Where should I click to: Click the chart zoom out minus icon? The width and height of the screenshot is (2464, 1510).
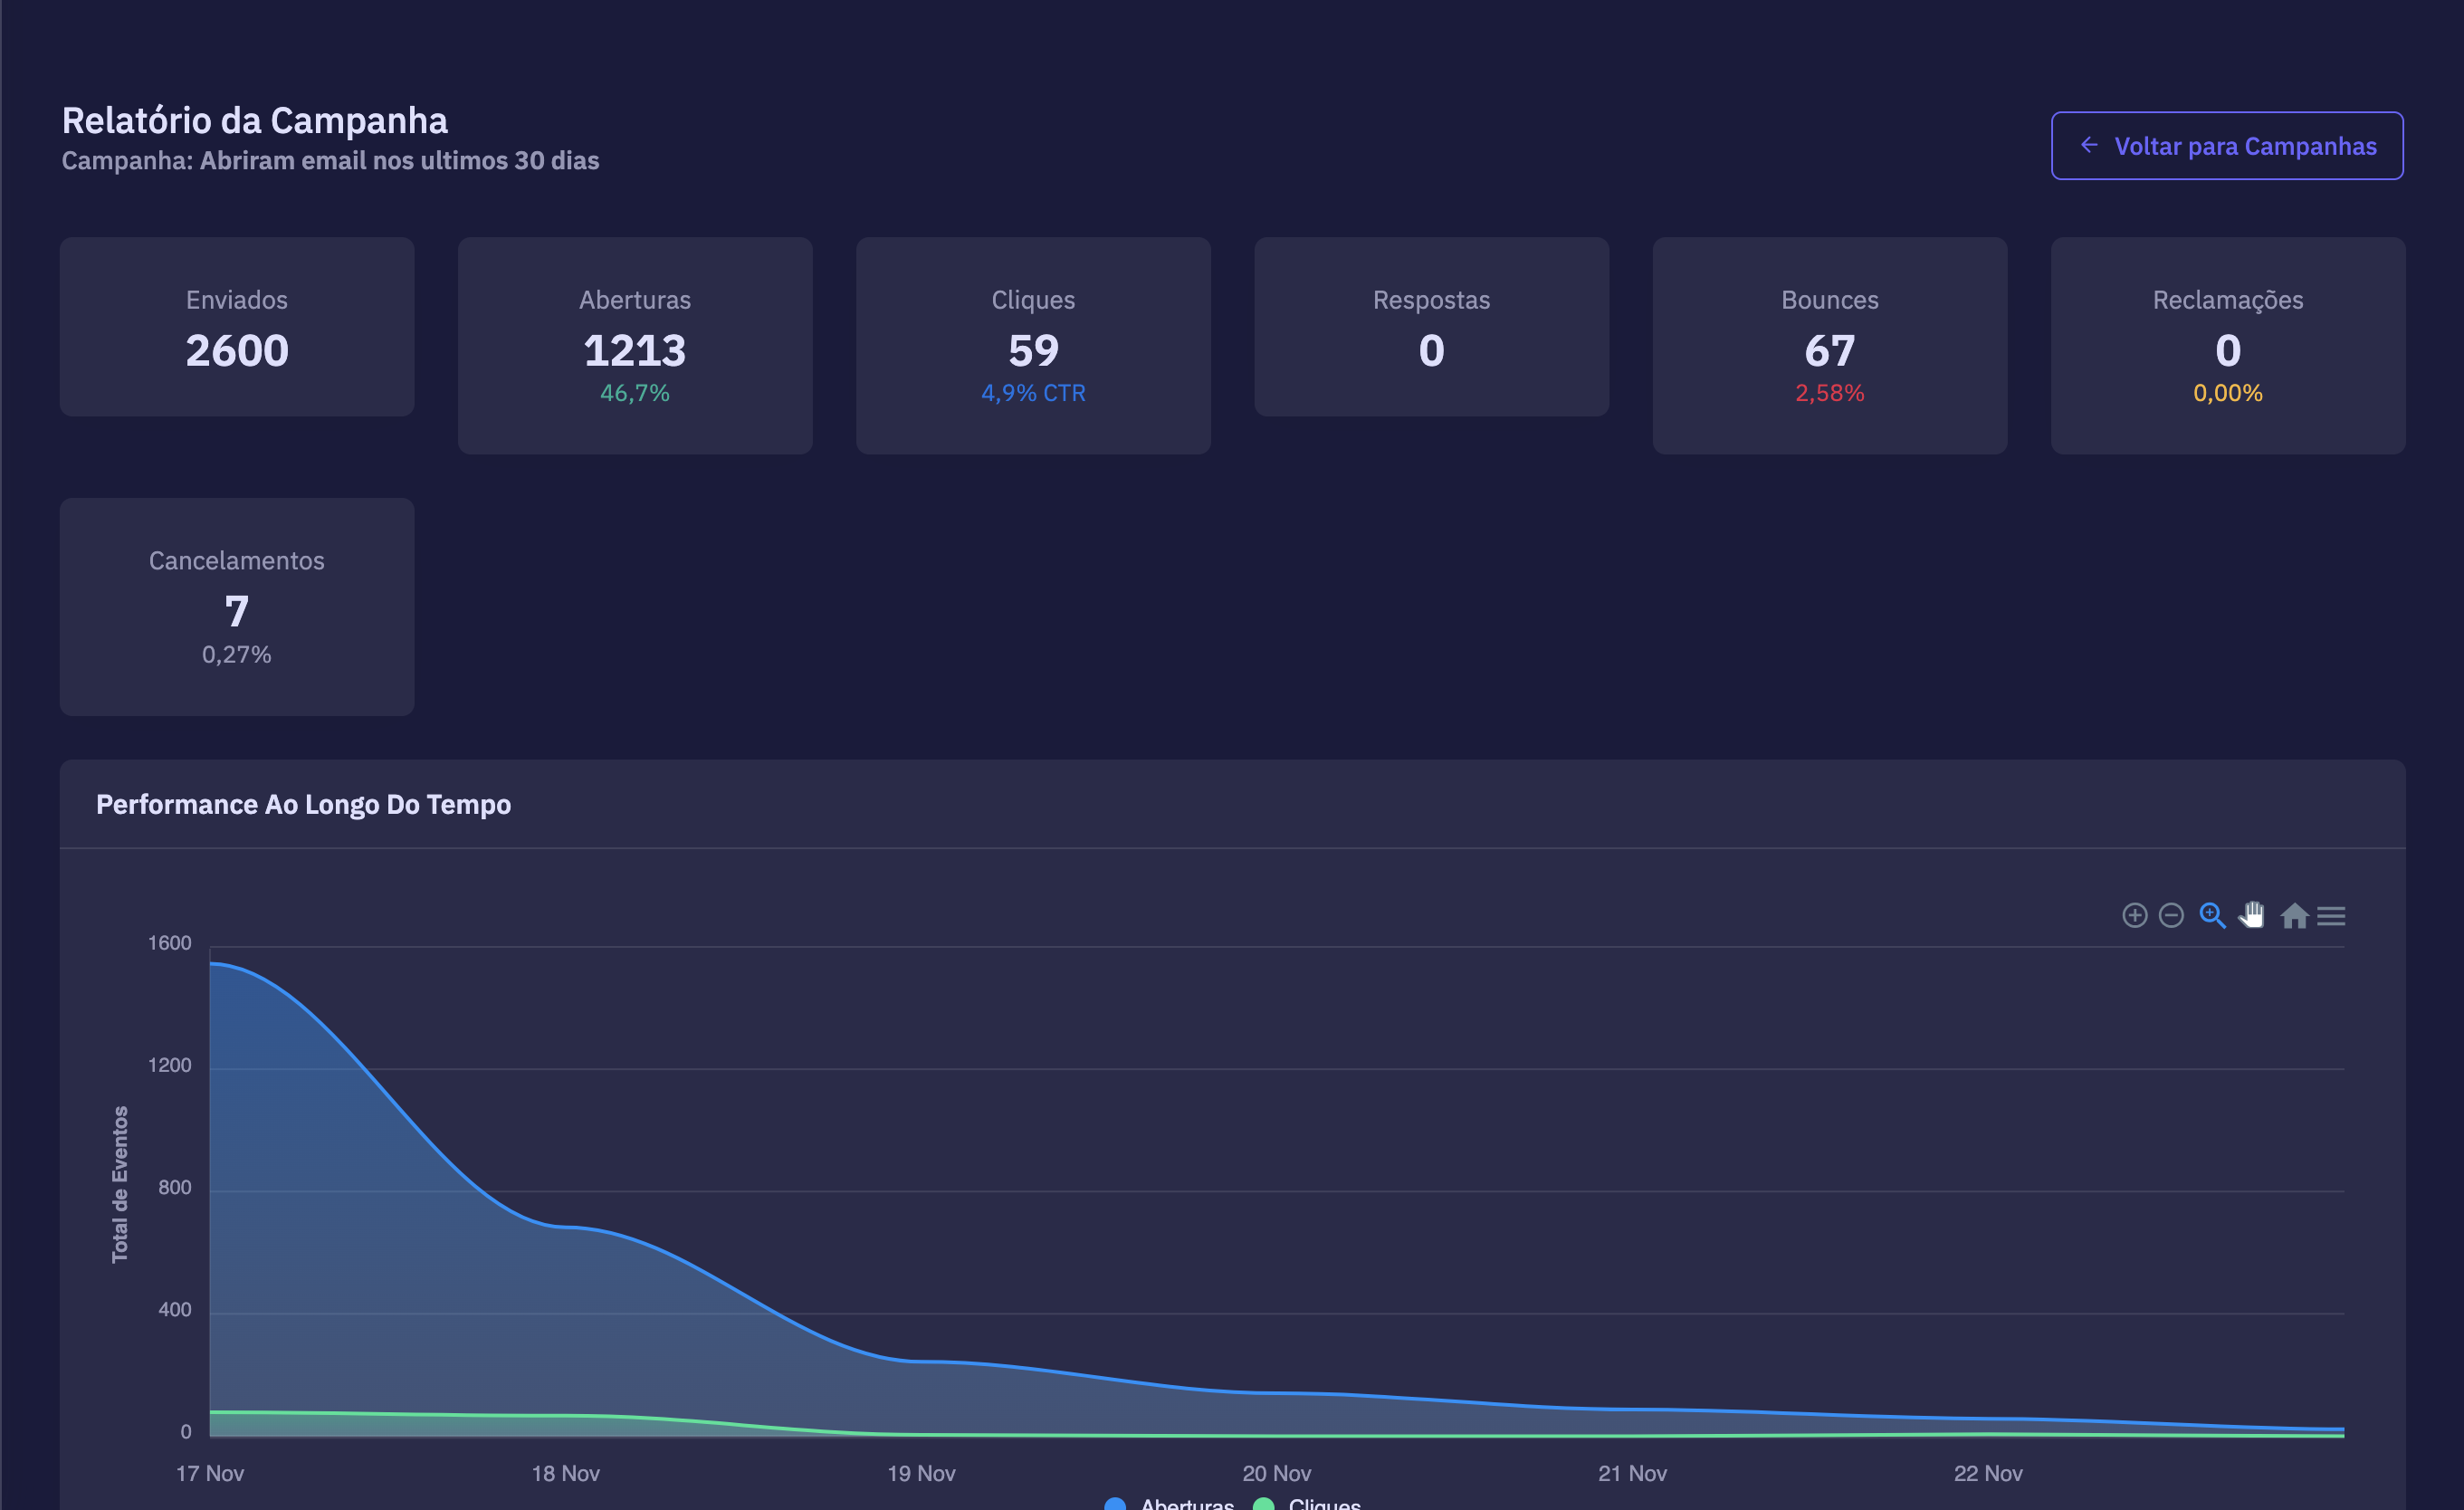tap(2171, 915)
